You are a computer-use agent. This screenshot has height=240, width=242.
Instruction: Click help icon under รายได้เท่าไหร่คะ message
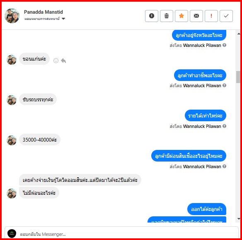click(x=225, y=126)
